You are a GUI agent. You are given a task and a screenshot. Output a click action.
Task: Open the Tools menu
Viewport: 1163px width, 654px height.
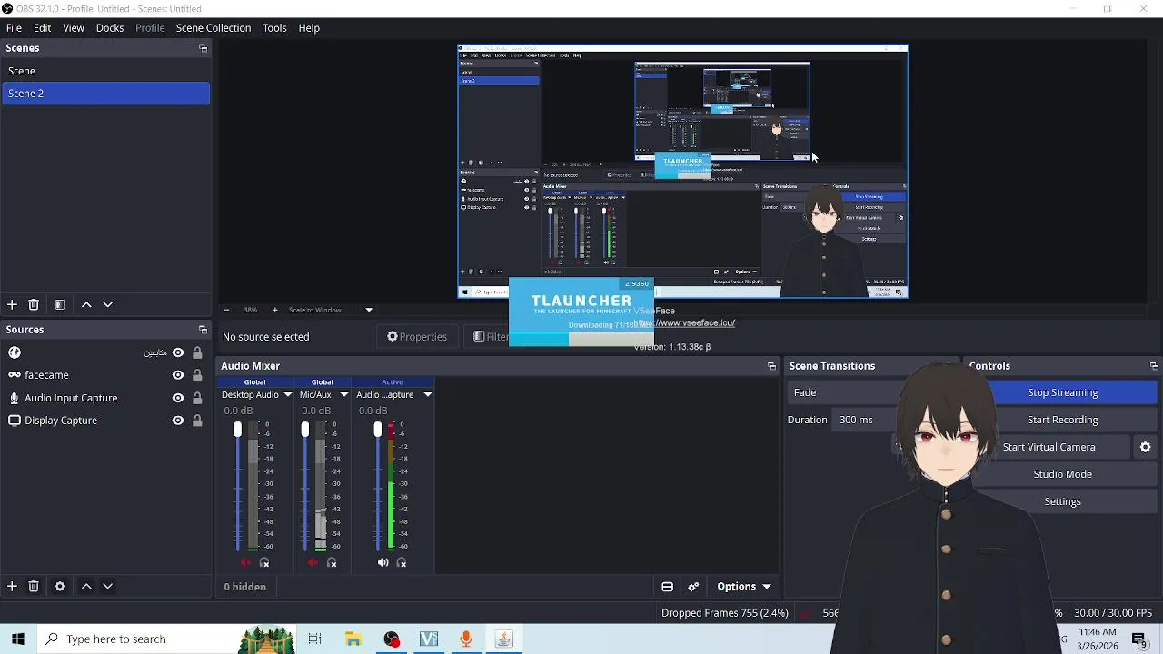click(x=274, y=28)
